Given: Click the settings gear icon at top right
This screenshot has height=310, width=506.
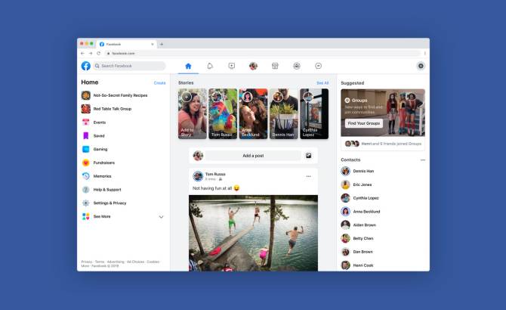Looking at the screenshot, I should [x=421, y=66].
